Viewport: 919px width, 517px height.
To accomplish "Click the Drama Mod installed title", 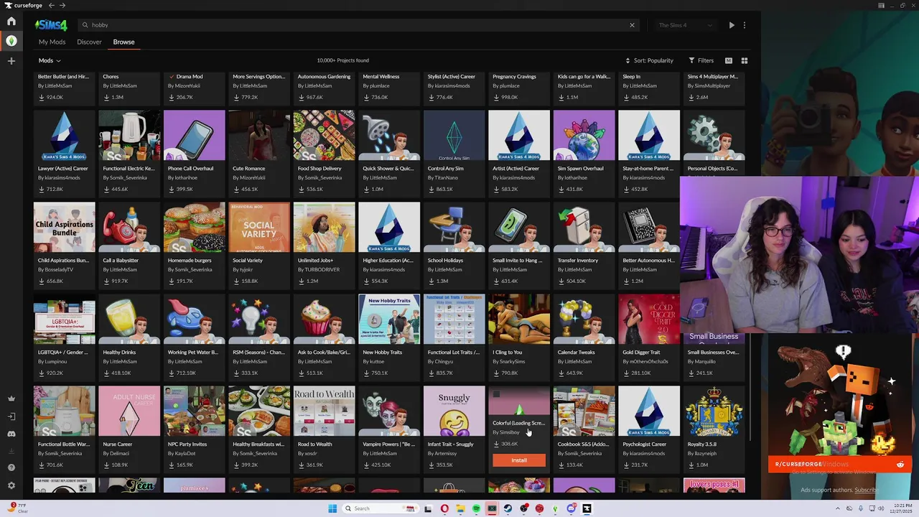I will 189,77.
